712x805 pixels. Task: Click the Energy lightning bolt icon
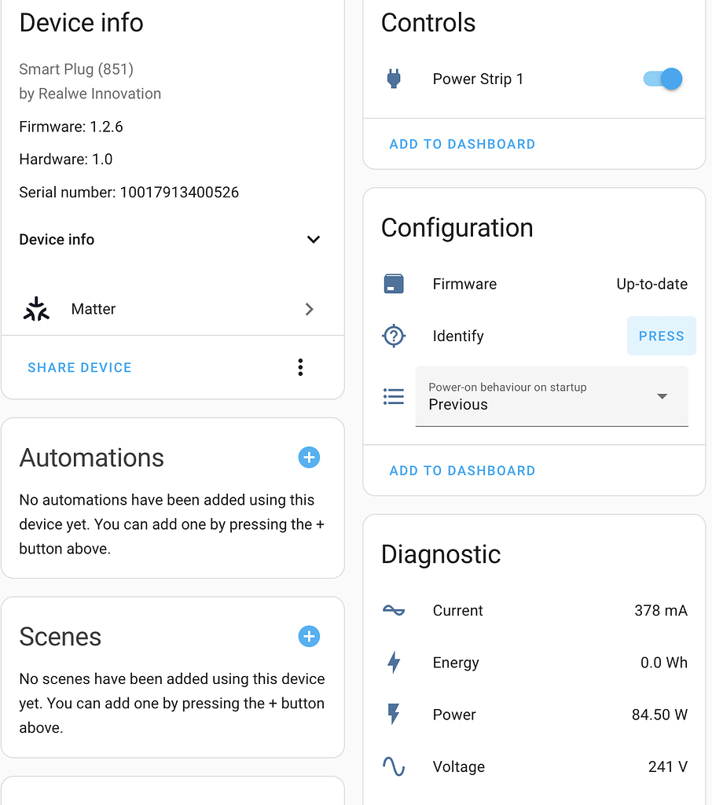click(394, 663)
